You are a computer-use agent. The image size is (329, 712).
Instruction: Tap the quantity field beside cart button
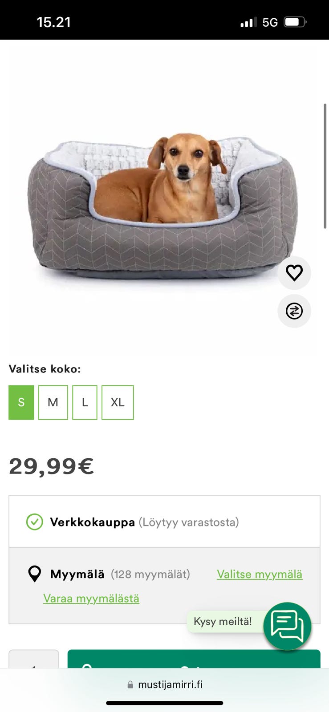tap(34, 659)
